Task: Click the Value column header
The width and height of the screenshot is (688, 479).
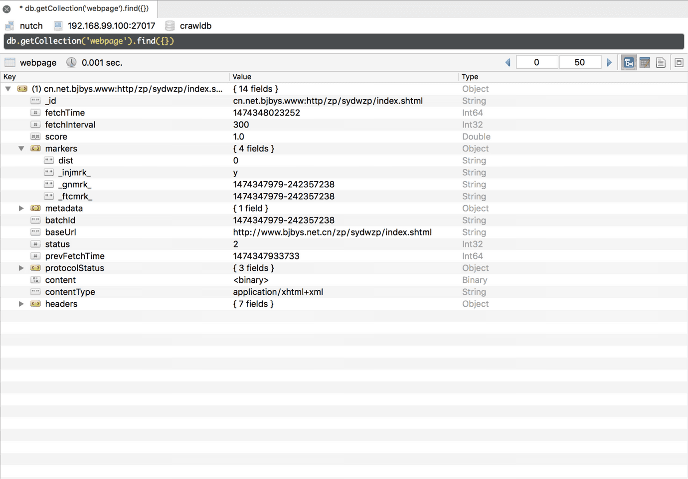Action: pos(242,77)
